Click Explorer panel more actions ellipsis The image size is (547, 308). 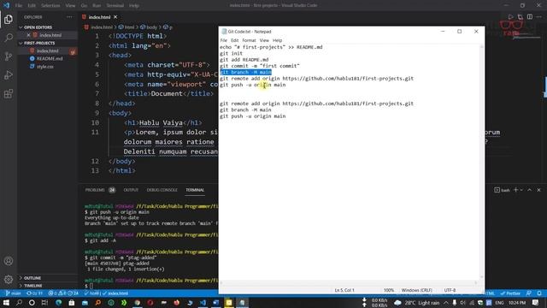70,17
